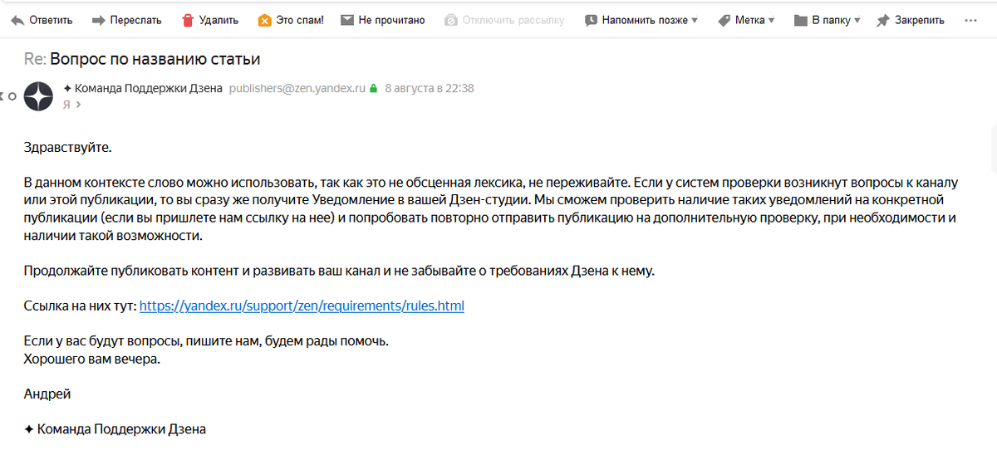
Task: Click the sentence starting Продолжайте публиковать контент
Action: (x=339, y=271)
